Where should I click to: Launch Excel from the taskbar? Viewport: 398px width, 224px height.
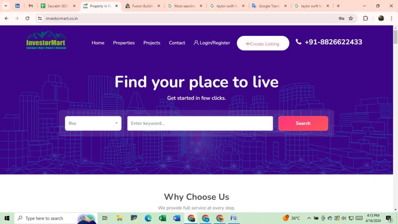(162, 218)
